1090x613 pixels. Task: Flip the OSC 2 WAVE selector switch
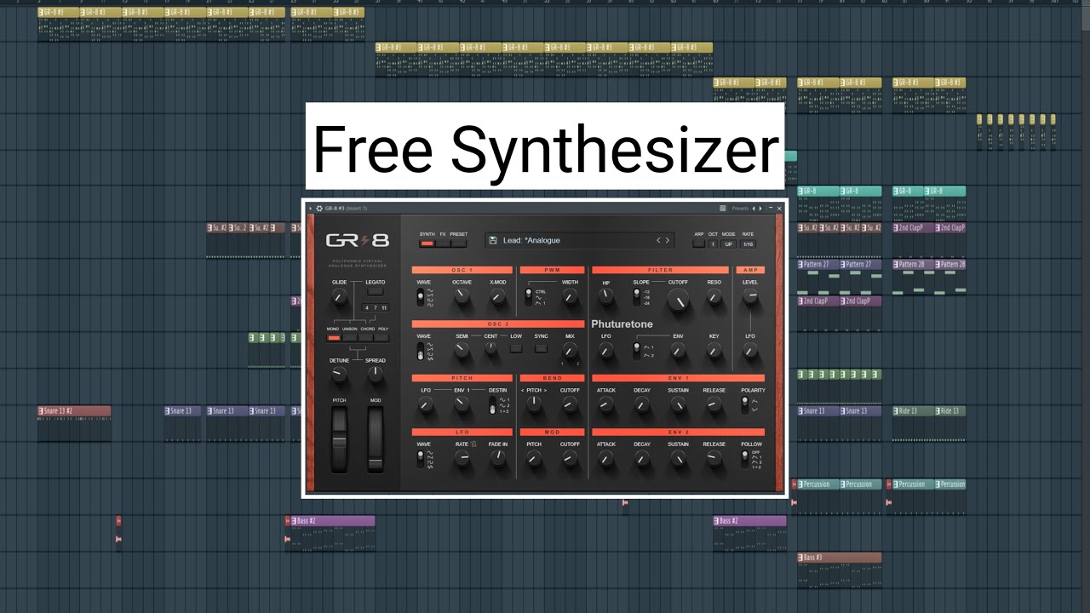tap(420, 352)
